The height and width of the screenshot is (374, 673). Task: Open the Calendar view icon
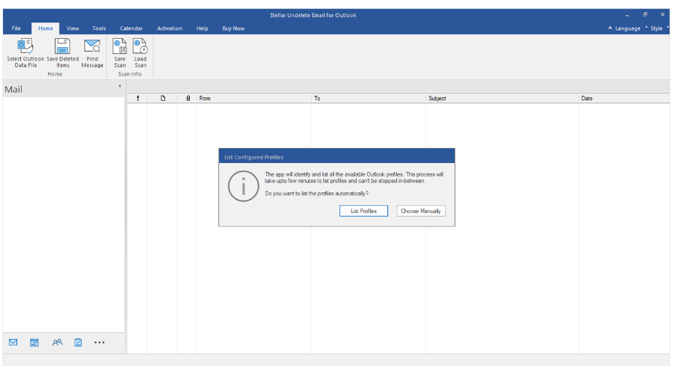34,343
